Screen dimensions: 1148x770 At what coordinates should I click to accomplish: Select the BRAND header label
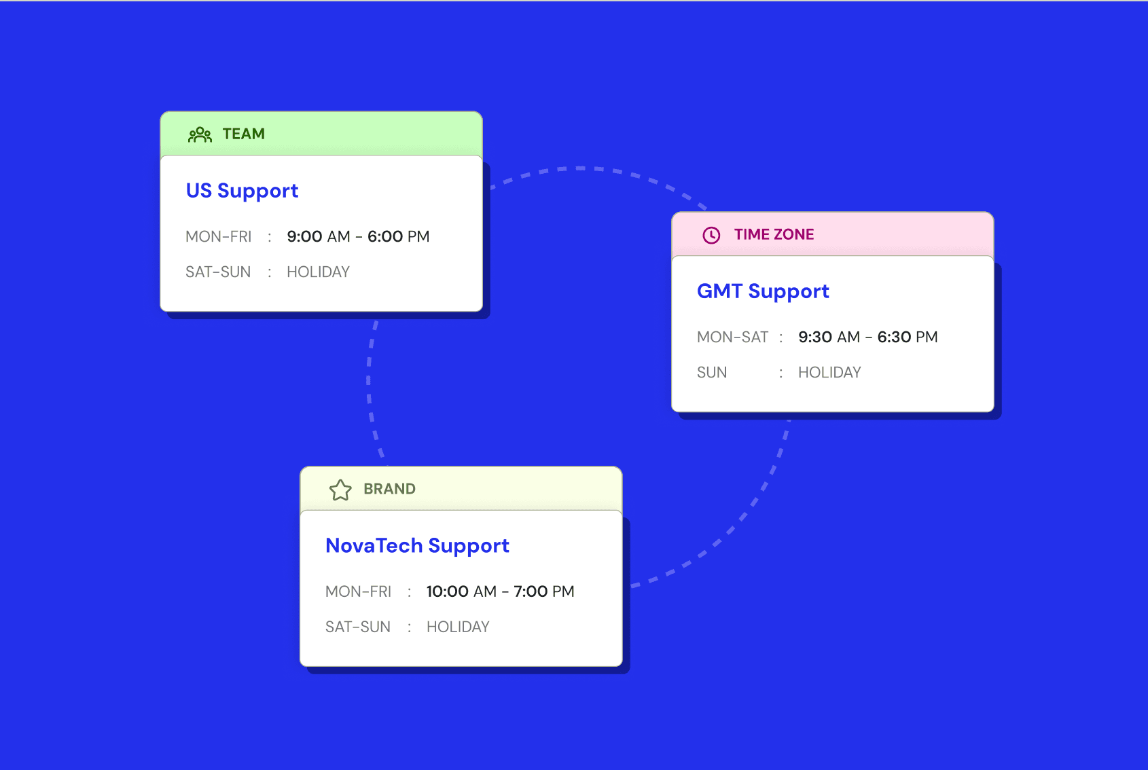click(389, 489)
